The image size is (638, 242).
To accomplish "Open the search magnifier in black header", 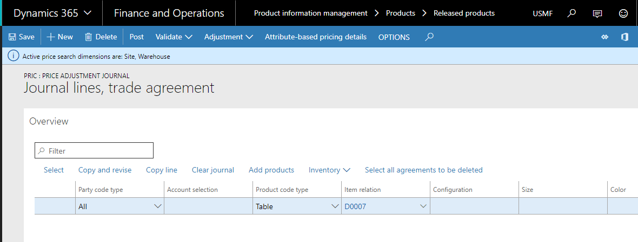I will point(571,13).
